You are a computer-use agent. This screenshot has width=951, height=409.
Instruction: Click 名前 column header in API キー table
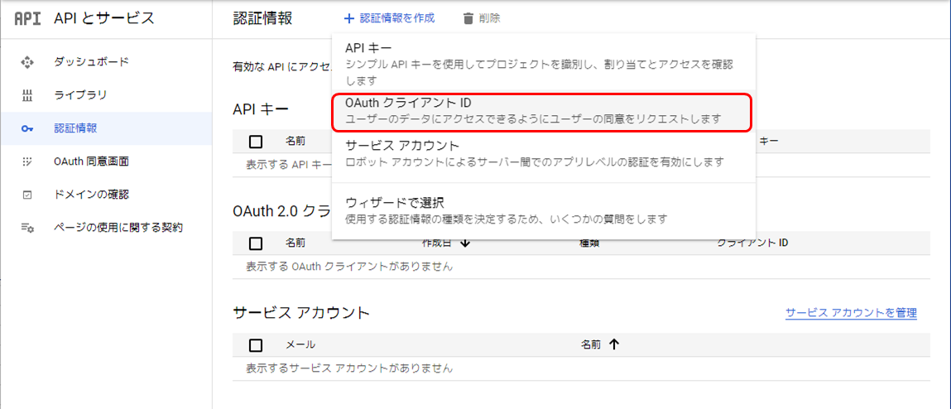[x=295, y=142]
